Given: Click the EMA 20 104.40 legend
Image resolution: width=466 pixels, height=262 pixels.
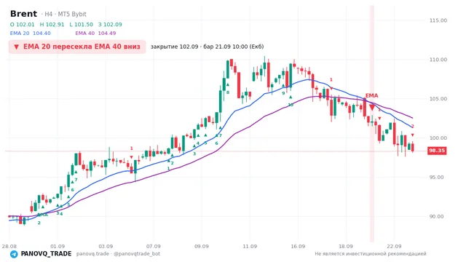Looking at the screenshot, I should (x=31, y=33).
